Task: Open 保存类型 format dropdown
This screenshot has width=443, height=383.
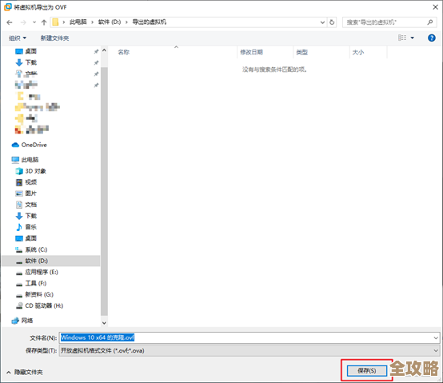Action: (x=249, y=350)
